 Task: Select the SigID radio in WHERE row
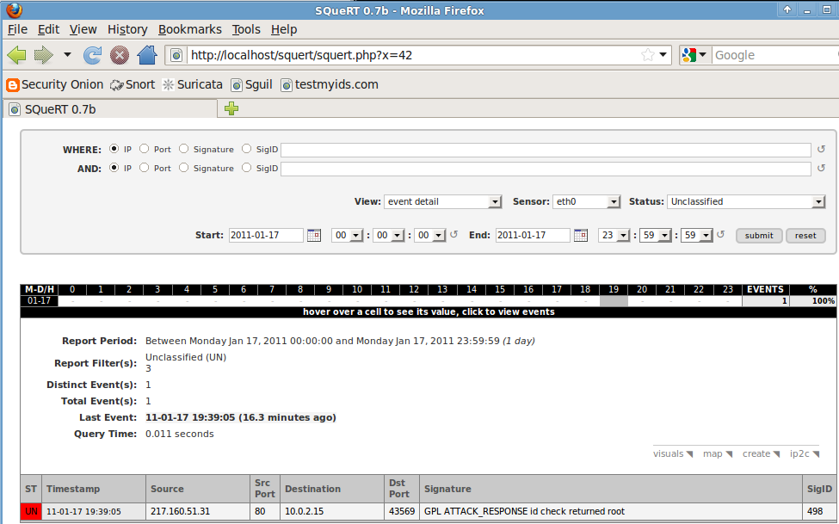pos(245,148)
